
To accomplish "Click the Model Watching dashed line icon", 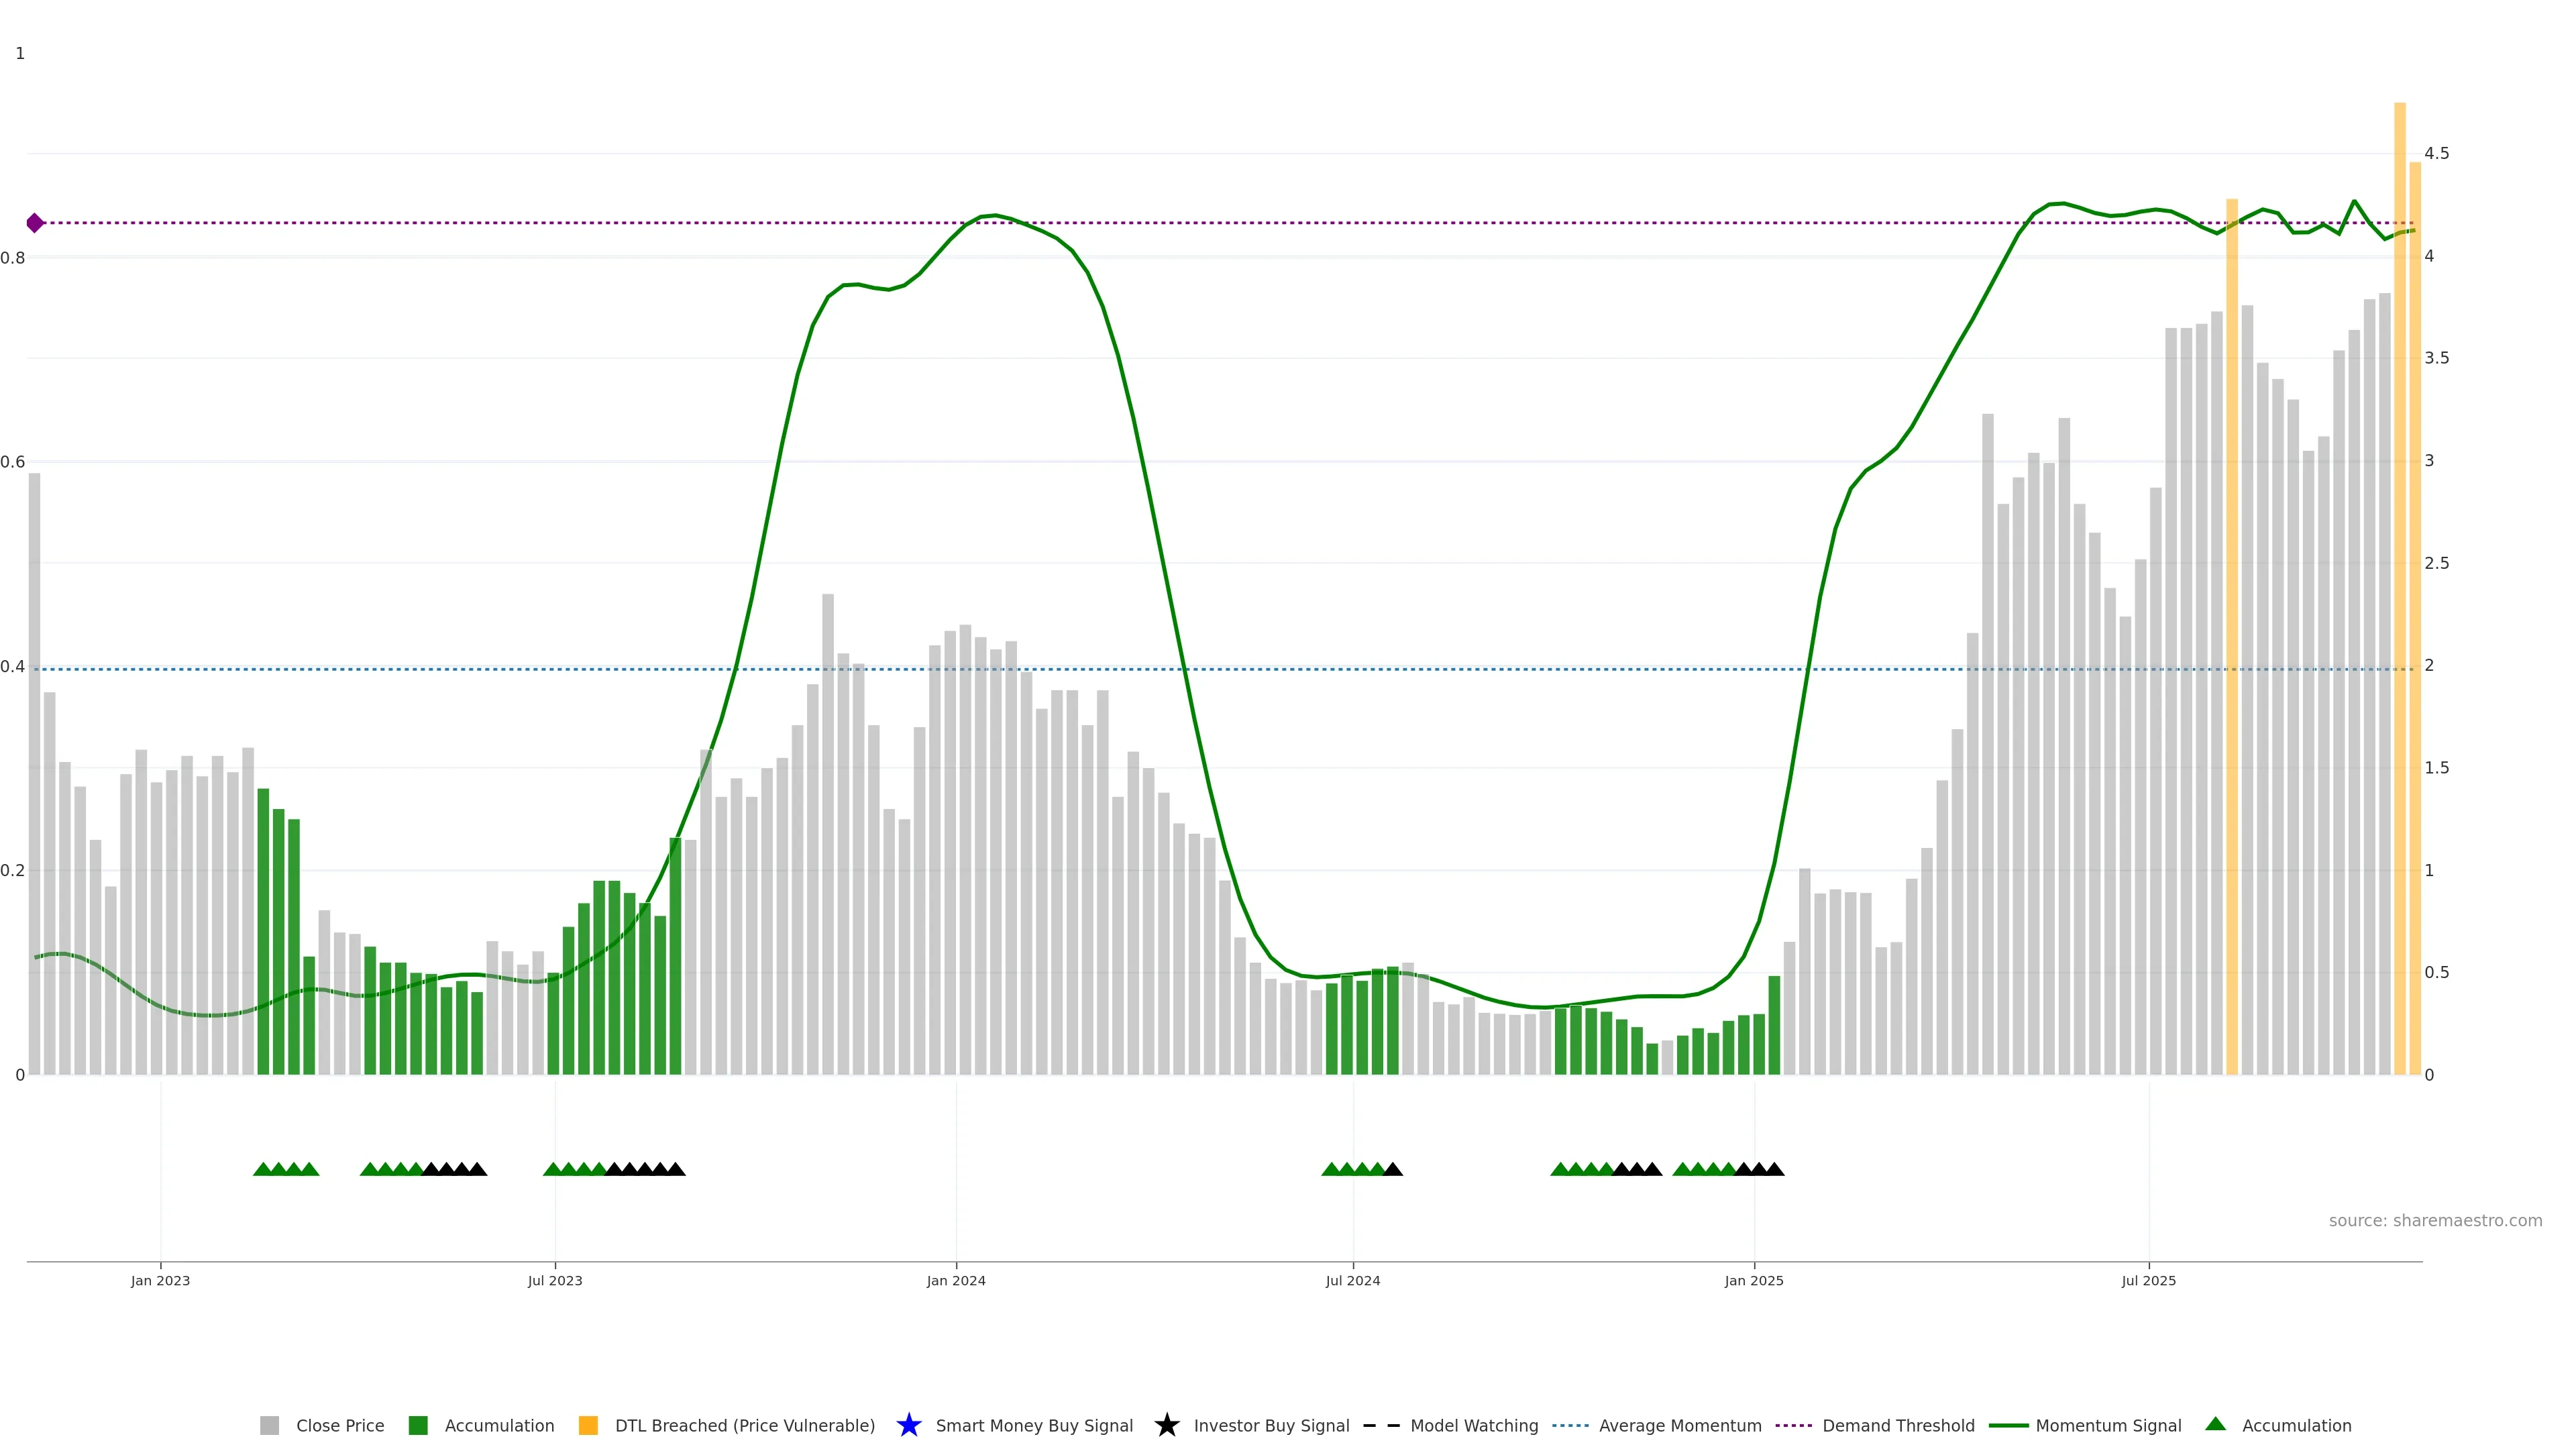I will [1381, 1425].
